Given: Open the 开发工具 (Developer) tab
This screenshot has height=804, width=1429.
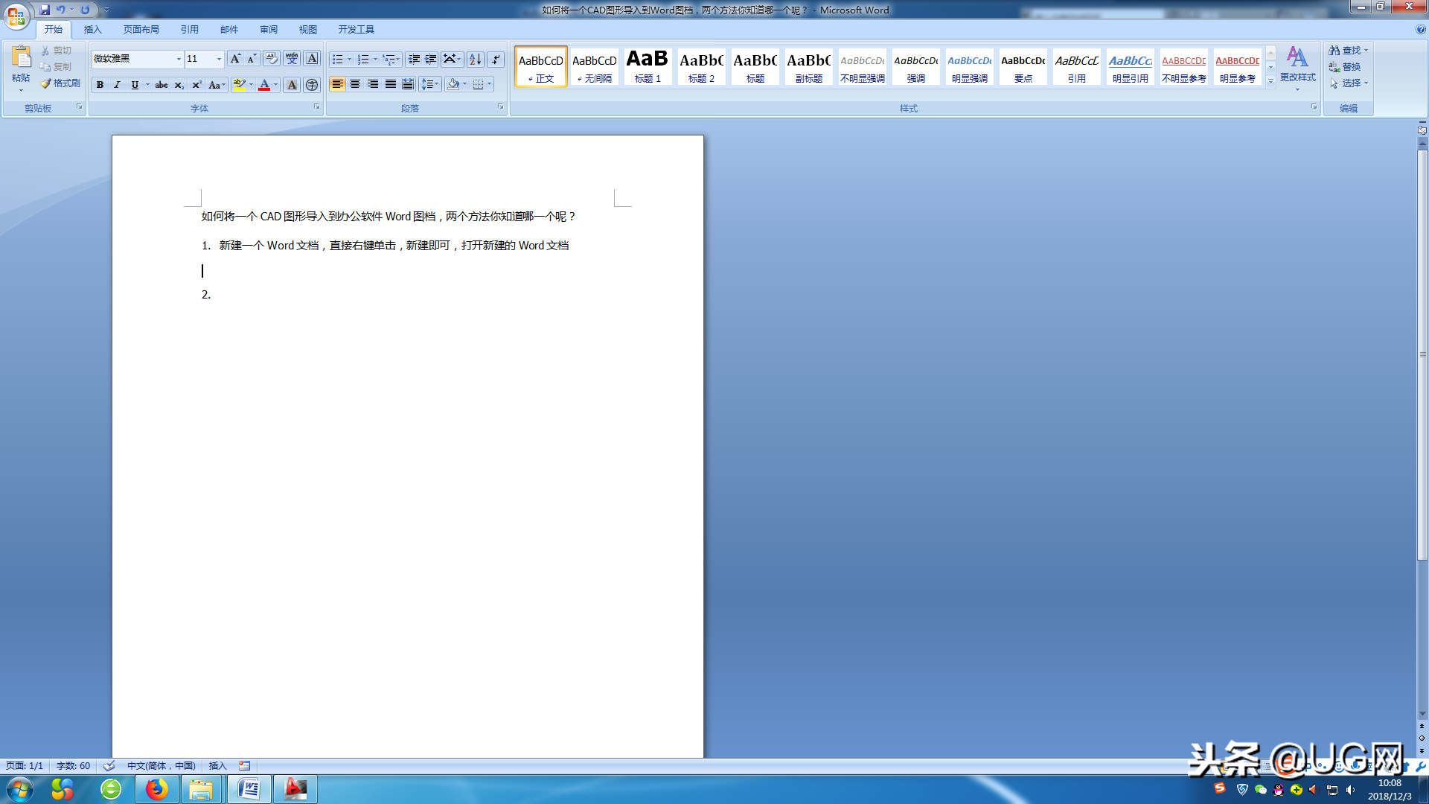Looking at the screenshot, I should [357, 30].
